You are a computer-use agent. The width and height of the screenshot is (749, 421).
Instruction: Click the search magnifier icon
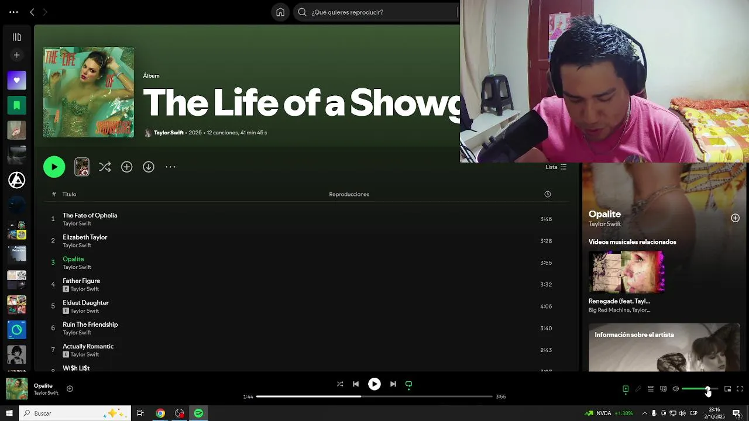coord(302,12)
